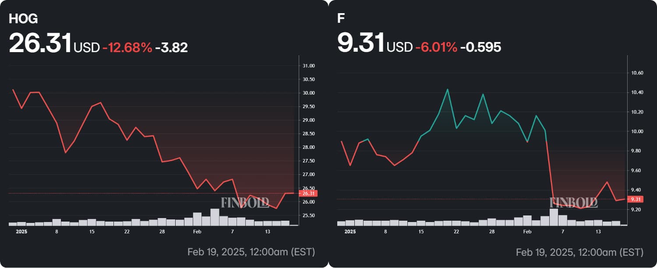Select the 2025 date marker on F axis
The width and height of the screenshot is (657, 268).
click(350, 232)
